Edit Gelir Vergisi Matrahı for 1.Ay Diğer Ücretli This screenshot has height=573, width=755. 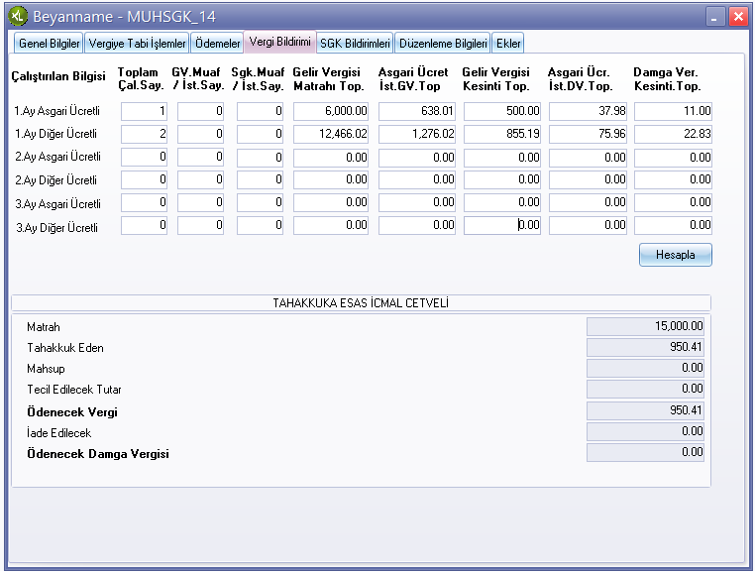[331, 134]
